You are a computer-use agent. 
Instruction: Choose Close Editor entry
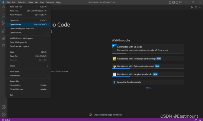click(x=28, y=85)
